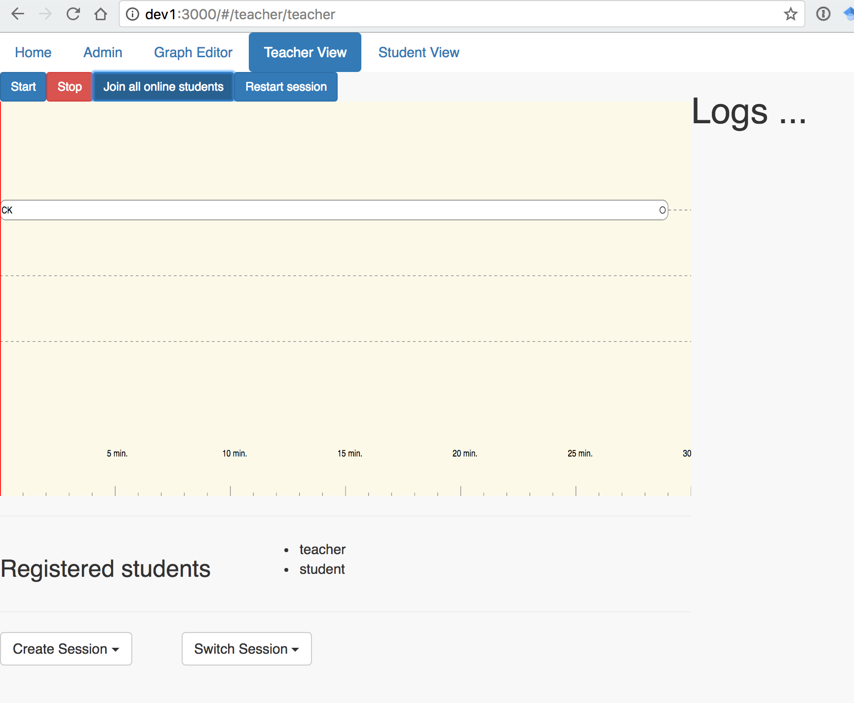The image size is (854, 703).
Task: Switch to Student View
Action: (419, 52)
